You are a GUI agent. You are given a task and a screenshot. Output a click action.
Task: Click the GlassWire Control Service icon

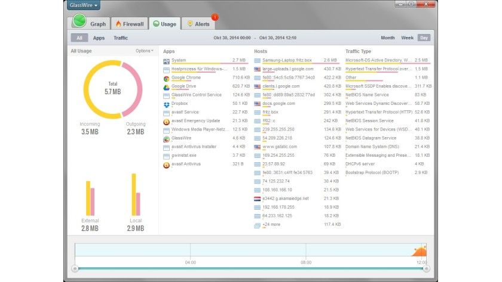coord(167,95)
